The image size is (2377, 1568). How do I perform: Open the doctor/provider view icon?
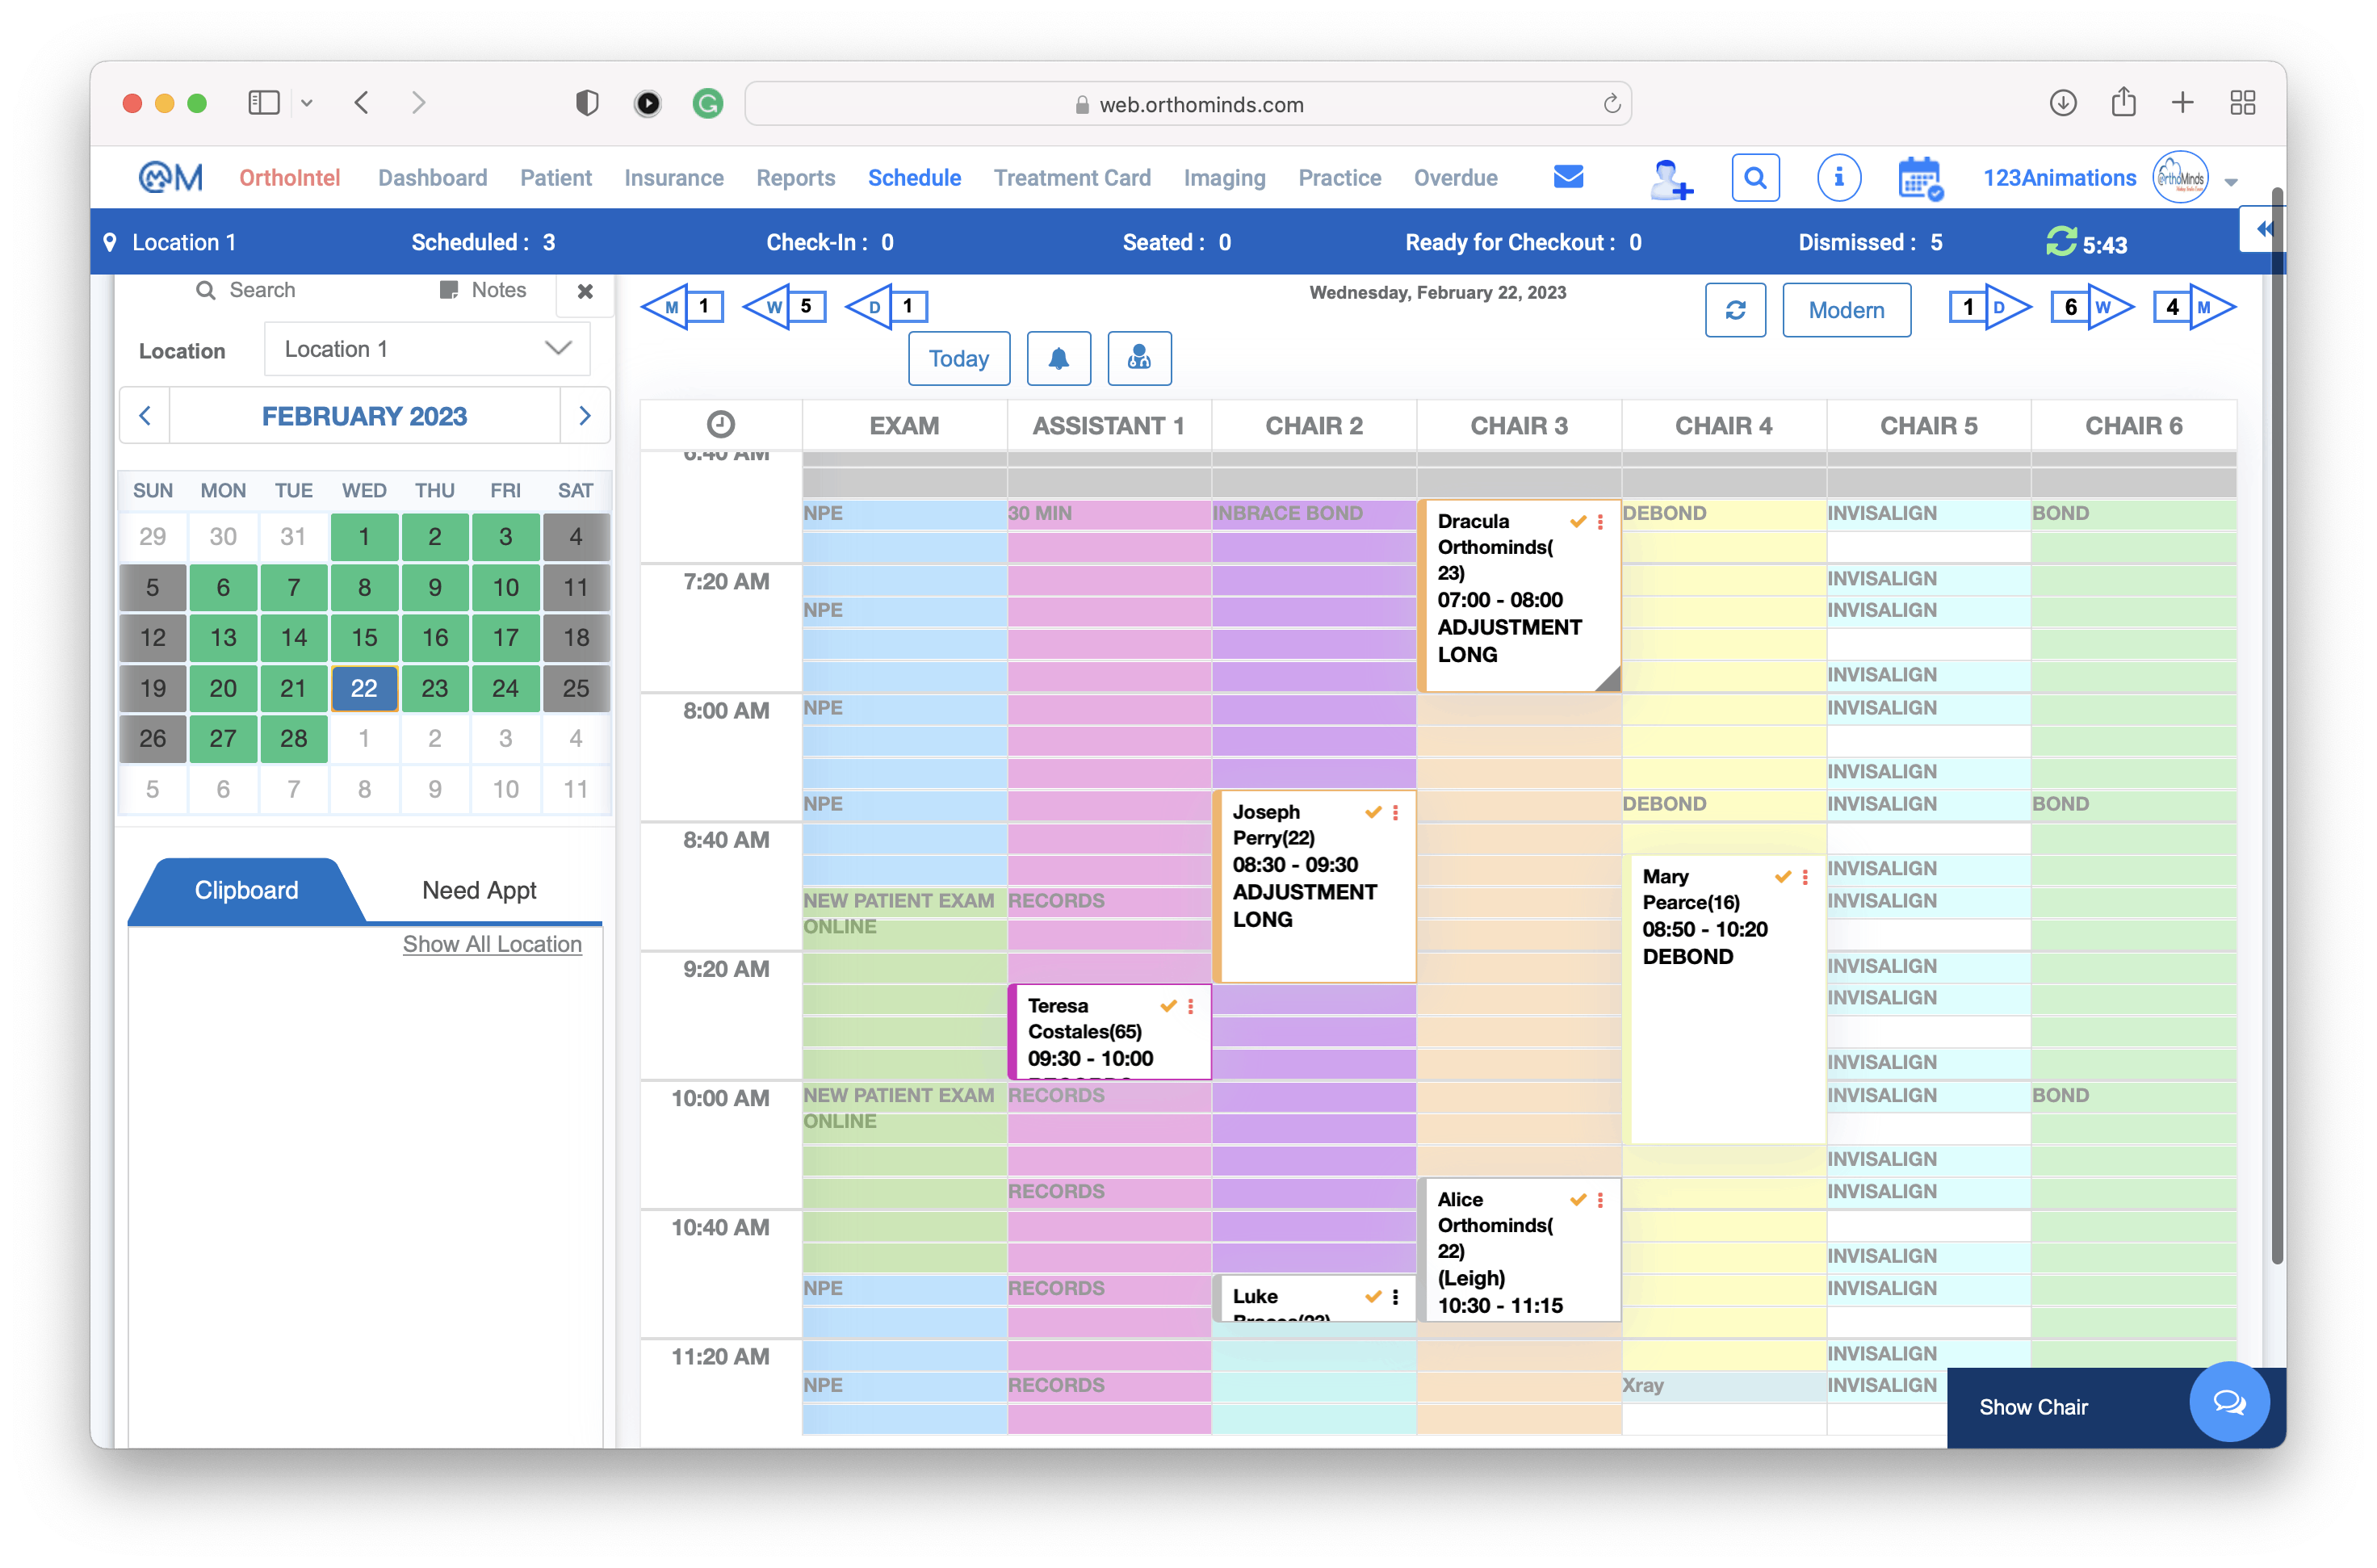pyautogui.click(x=1139, y=358)
